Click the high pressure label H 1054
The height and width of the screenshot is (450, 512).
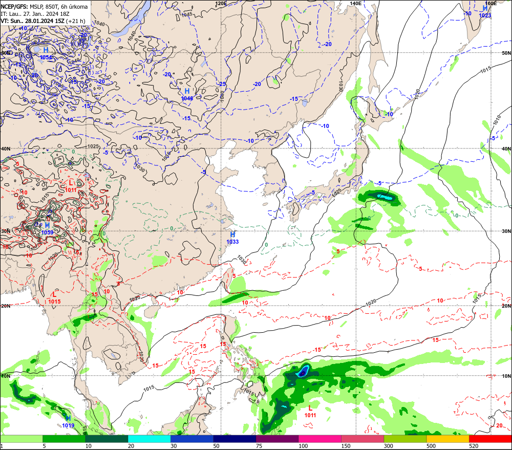46,53
